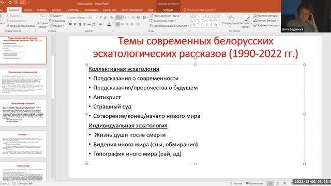Switch to the Рецензирование tab
The image size is (331, 186).
[132, 10]
